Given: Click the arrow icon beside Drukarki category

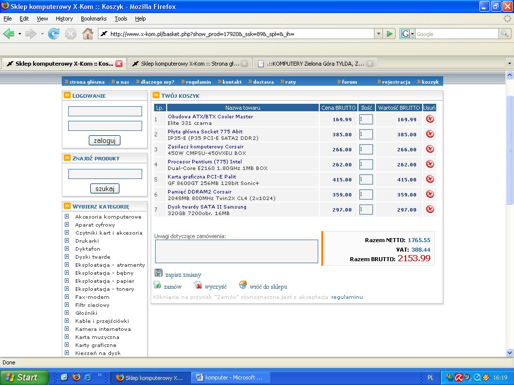Looking at the screenshot, I should pyautogui.click(x=67, y=241).
